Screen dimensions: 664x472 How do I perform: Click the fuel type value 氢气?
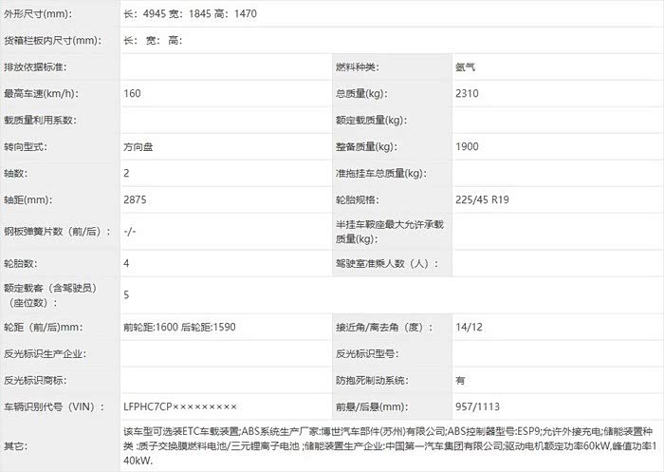click(x=467, y=67)
